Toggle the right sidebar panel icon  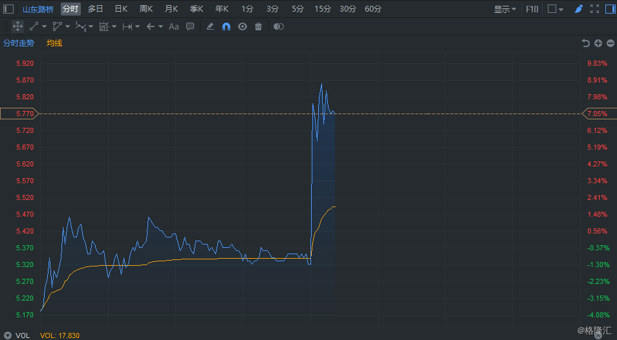tap(611, 8)
